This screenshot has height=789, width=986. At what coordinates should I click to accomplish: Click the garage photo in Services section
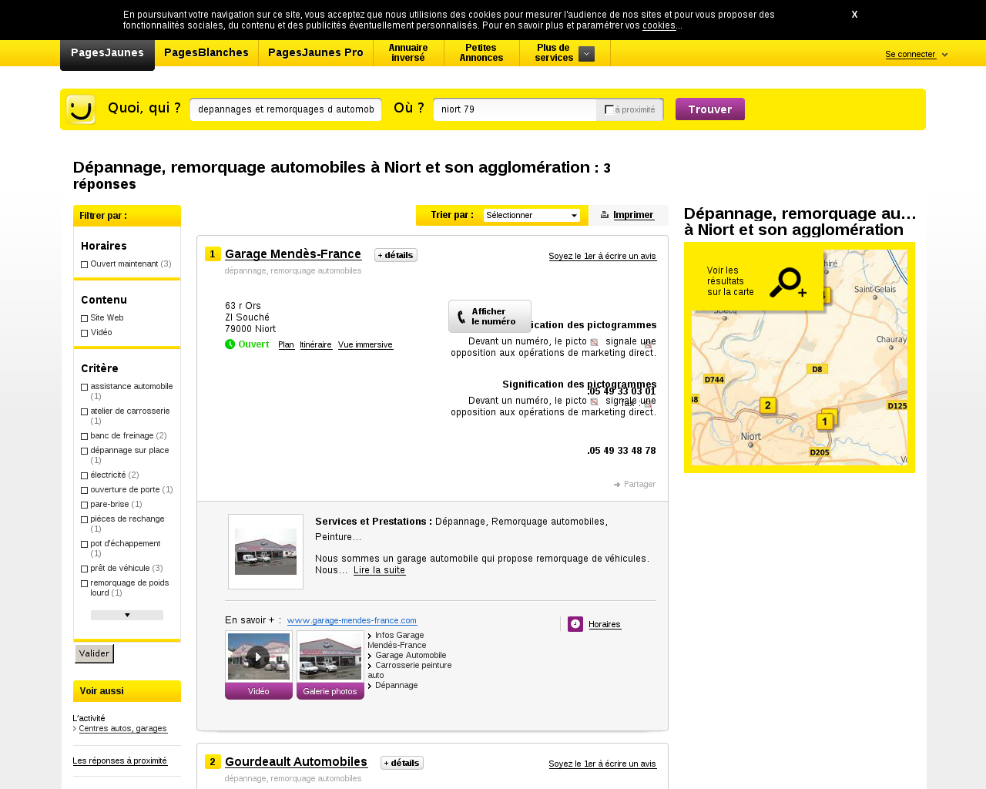pos(266,552)
